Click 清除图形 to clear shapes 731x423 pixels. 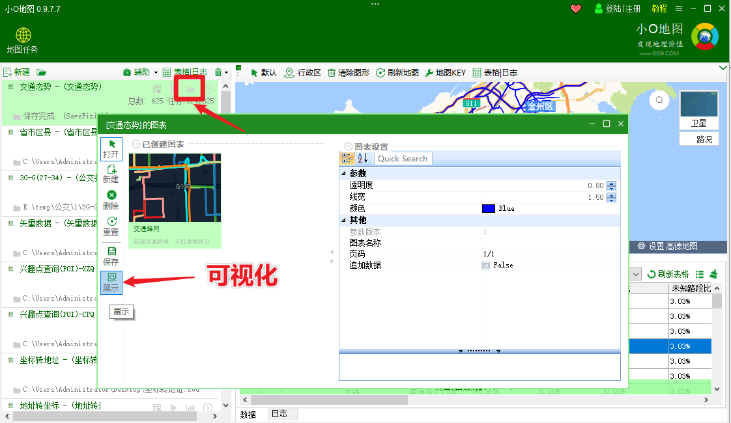click(349, 73)
